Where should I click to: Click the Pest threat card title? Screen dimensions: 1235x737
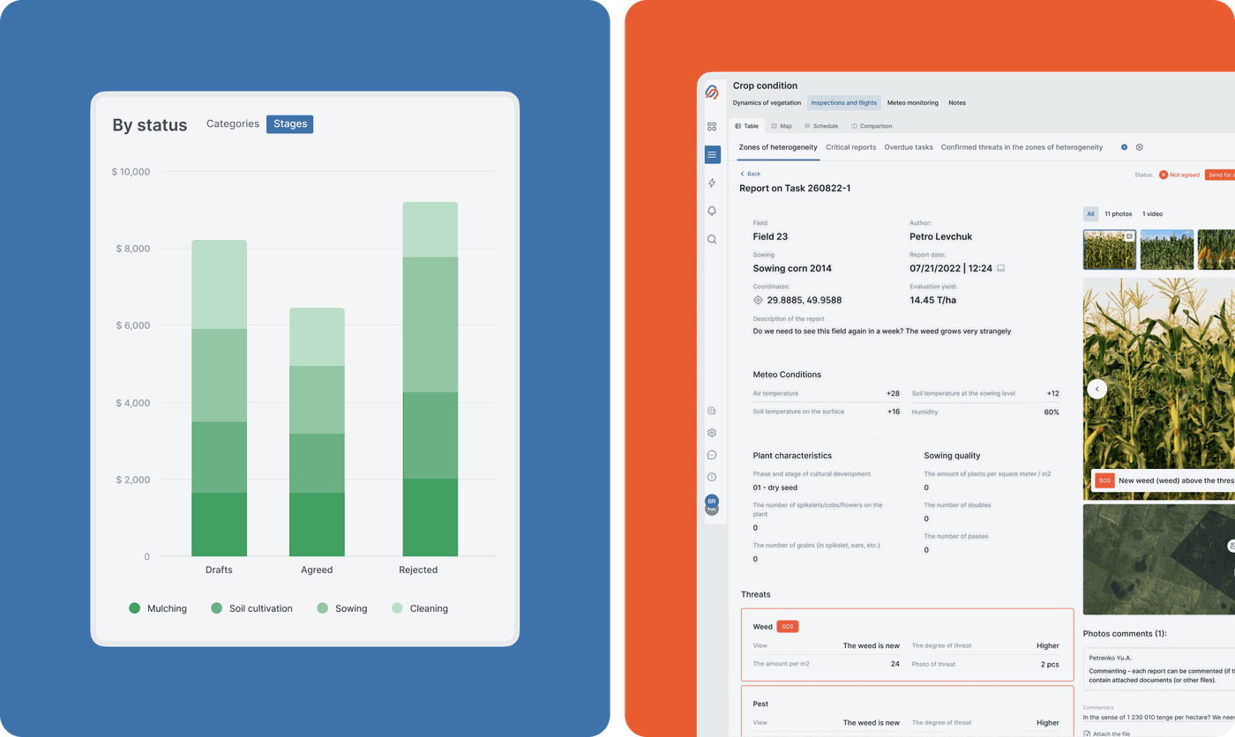pyautogui.click(x=760, y=703)
